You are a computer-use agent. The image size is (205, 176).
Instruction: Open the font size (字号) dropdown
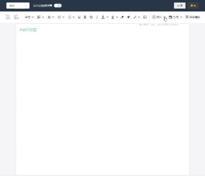pos(29,17)
